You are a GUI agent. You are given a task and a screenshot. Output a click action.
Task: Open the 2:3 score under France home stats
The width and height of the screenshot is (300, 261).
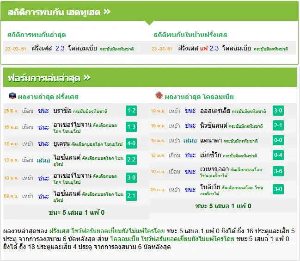click(214, 48)
